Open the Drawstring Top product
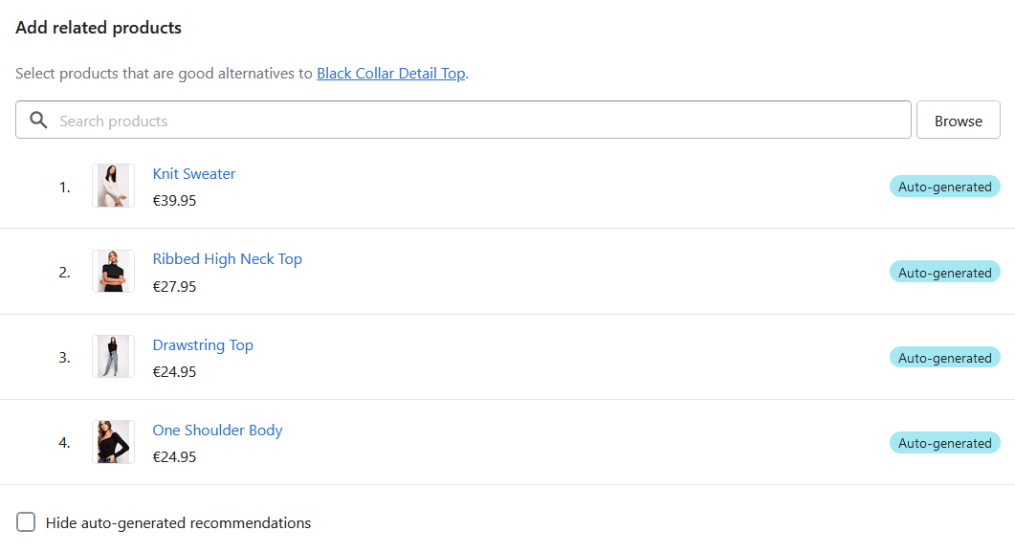The height and width of the screenshot is (553, 1015). pyautogui.click(x=203, y=345)
